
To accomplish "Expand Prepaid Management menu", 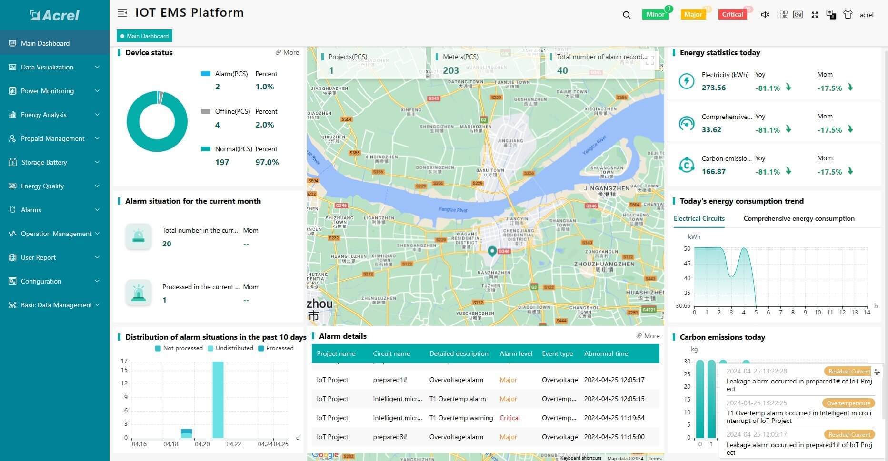I will tap(55, 138).
